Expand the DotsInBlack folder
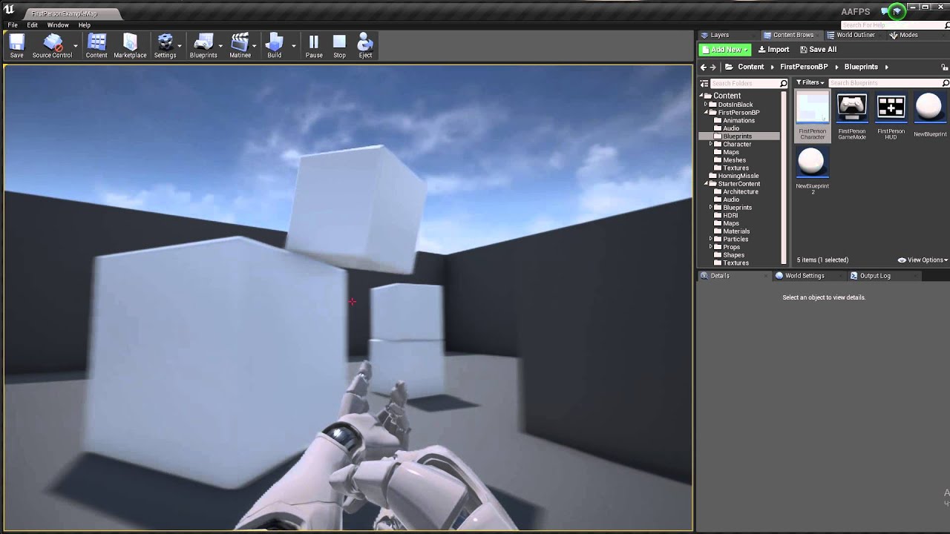The width and height of the screenshot is (950, 534). 706,105
